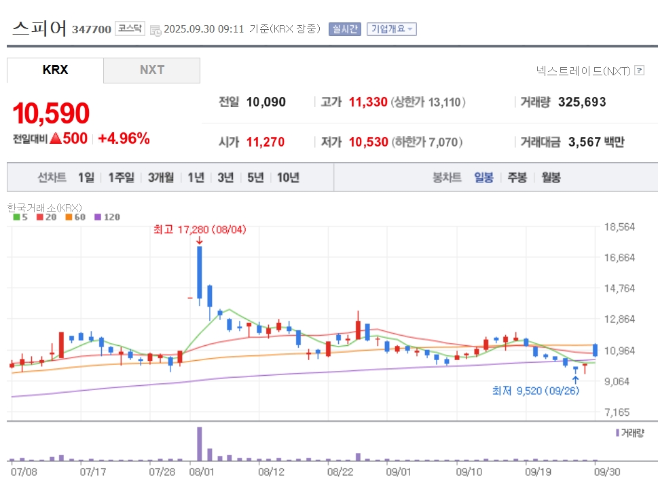Click the clock icon beside the date

pyautogui.click(x=156, y=30)
